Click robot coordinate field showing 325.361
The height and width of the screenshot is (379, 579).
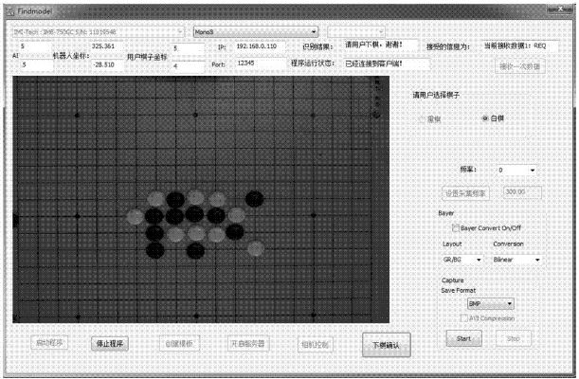[x=107, y=46]
